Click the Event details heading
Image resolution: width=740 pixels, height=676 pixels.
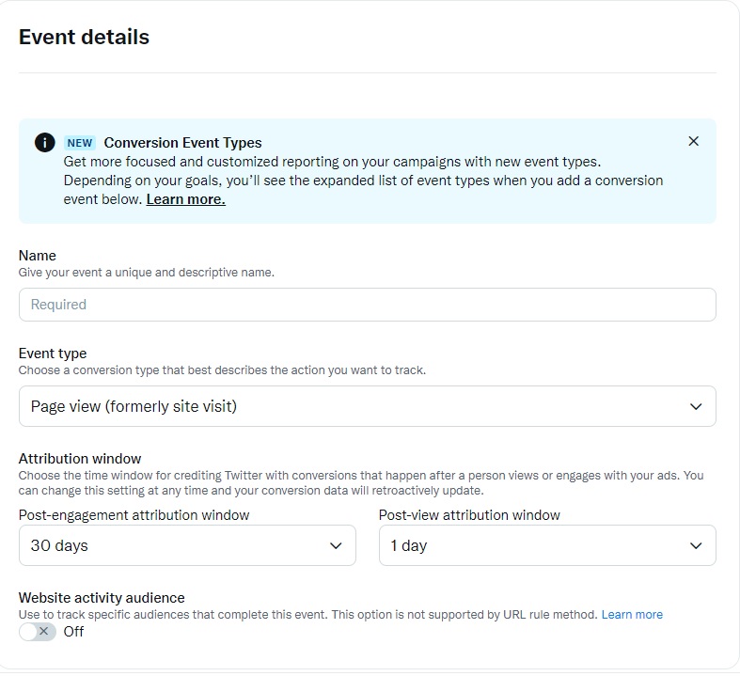pos(84,37)
